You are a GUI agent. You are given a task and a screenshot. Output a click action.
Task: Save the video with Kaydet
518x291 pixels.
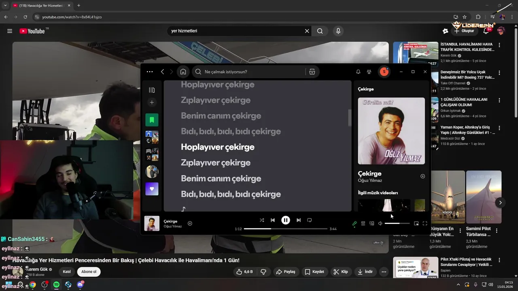pyautogui.click(x=314, y=272)
